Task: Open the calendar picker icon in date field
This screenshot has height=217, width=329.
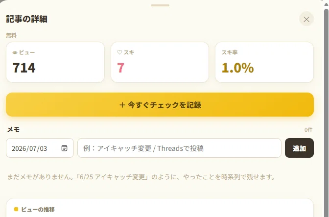Action: pyautogui.click(x=64, y=148)
